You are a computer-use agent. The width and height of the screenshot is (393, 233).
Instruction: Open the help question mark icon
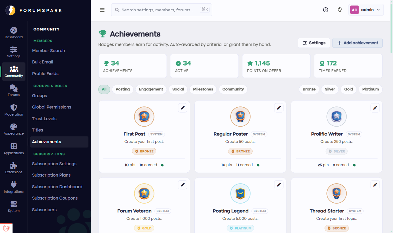pos(326,10)
